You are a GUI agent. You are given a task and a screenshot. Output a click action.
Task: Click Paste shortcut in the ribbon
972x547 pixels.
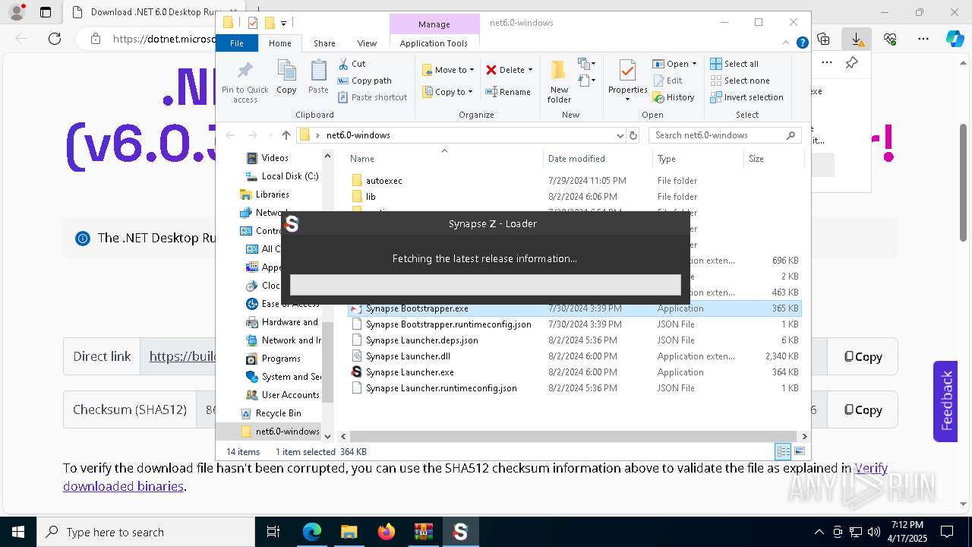coord(372,97)
